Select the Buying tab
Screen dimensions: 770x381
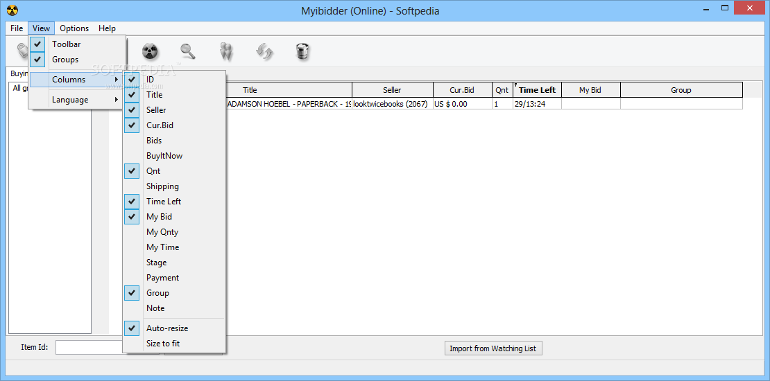(x=19, y=73)
